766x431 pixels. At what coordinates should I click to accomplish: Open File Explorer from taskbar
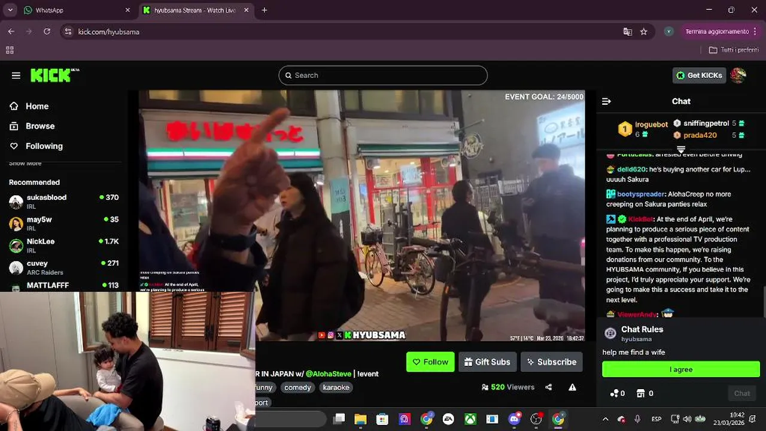tap(360, 419)
